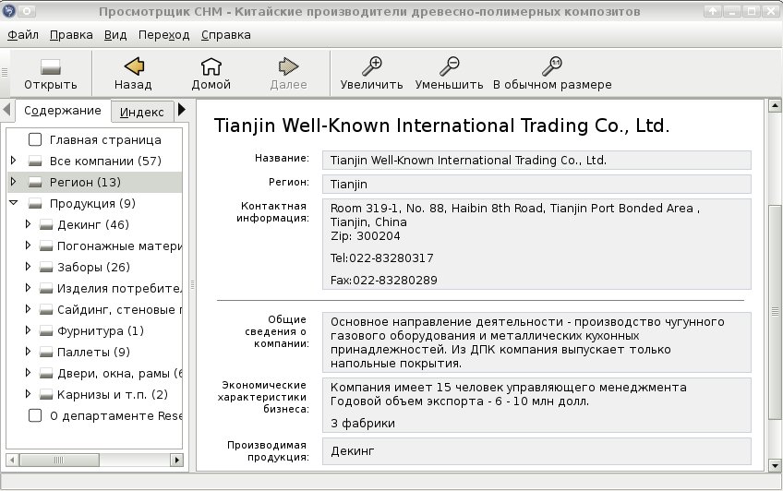Viewport: 783px width, 491px height.
Task: Click content pane scrollbar up arrow
Action: 775,105
